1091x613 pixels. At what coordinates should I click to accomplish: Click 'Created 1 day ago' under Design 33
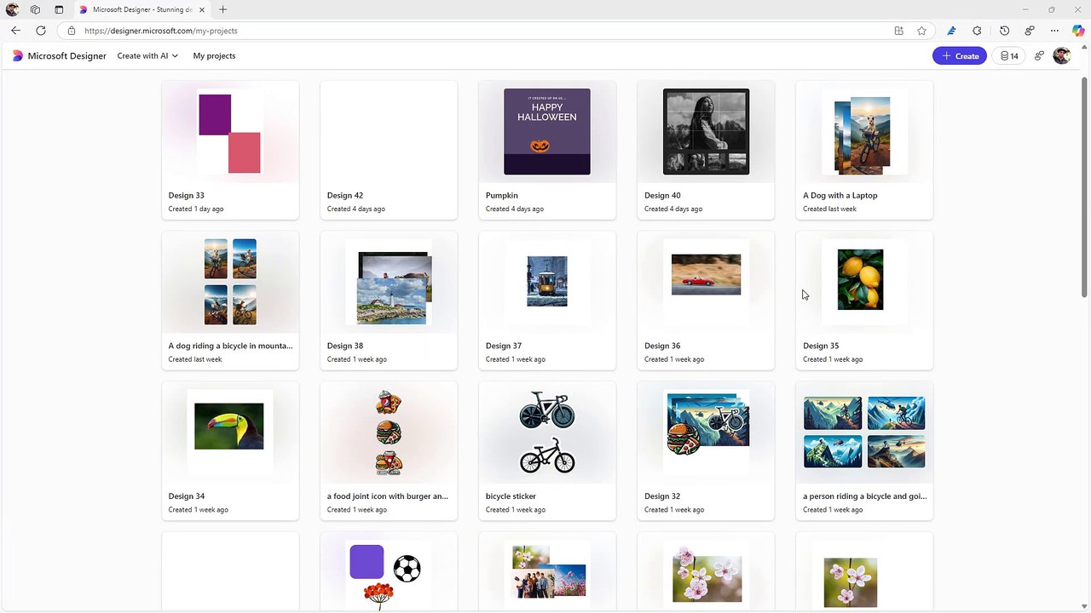(x=196, y=209)
